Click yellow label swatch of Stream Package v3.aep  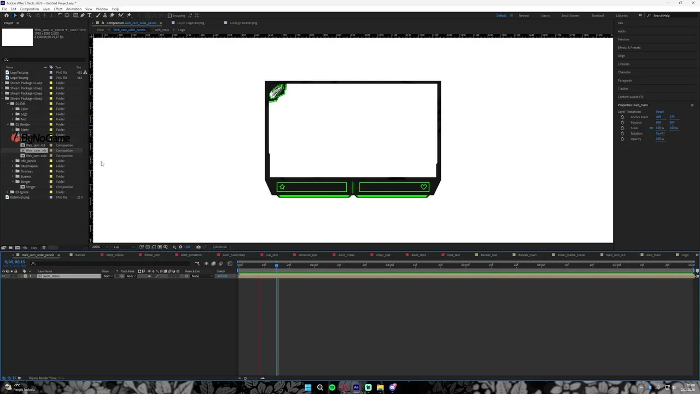click(x=51, y=93)
